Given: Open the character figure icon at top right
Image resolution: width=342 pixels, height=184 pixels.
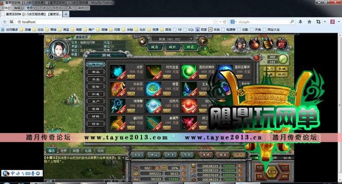Looking at the screenshot, I should click(x=241, y=44).
